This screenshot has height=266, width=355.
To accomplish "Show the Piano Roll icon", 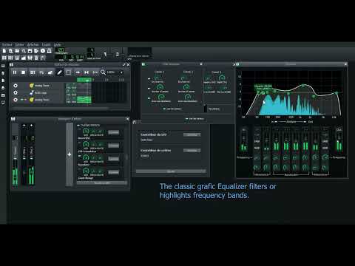I will click(17, 58).
